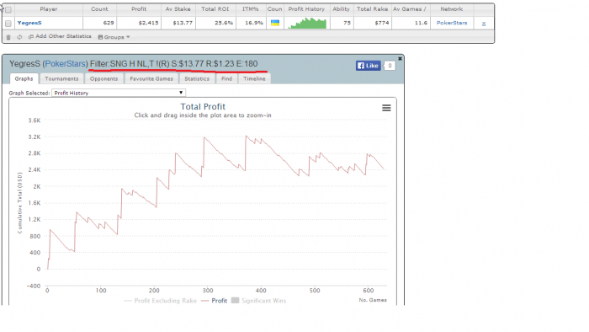
Task: Switch to the Opponents tab
Action: point(103,78)
